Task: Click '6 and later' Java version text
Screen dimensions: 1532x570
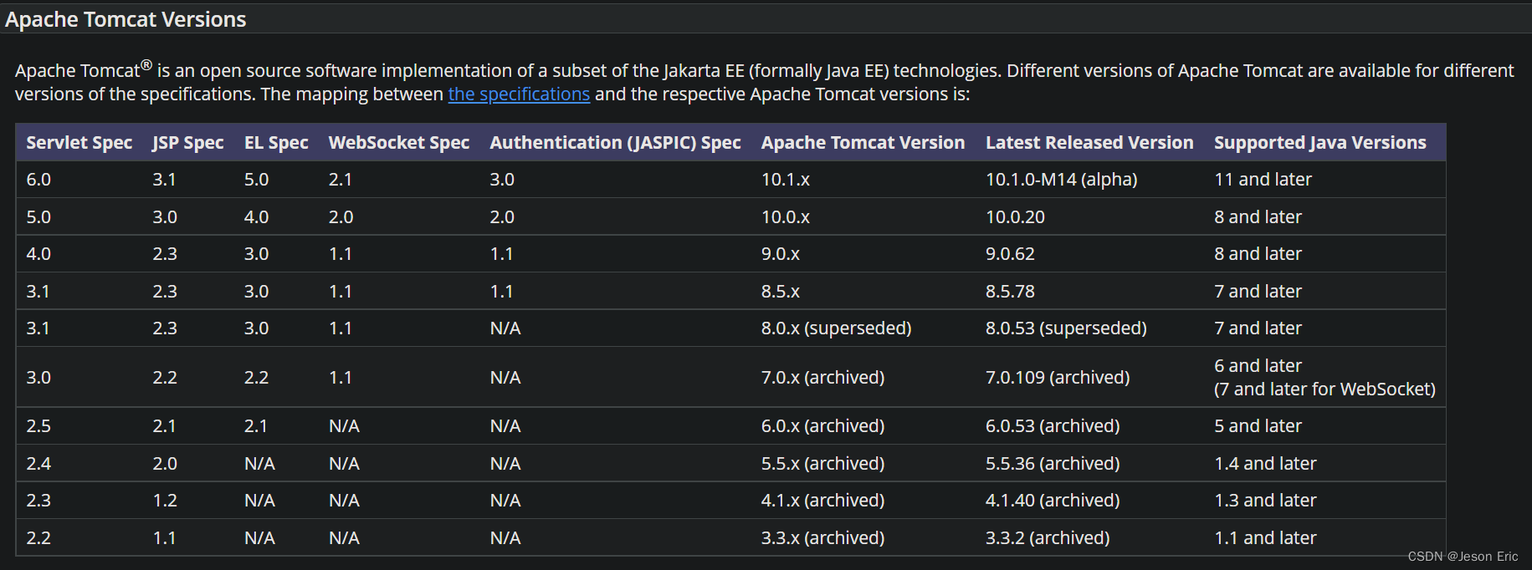Action: (1258, 366)
